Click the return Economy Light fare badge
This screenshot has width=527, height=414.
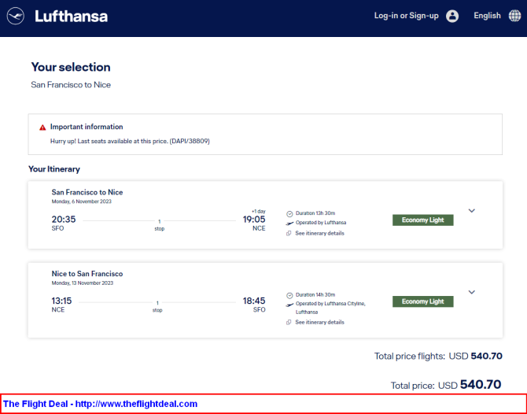point(423,301)
